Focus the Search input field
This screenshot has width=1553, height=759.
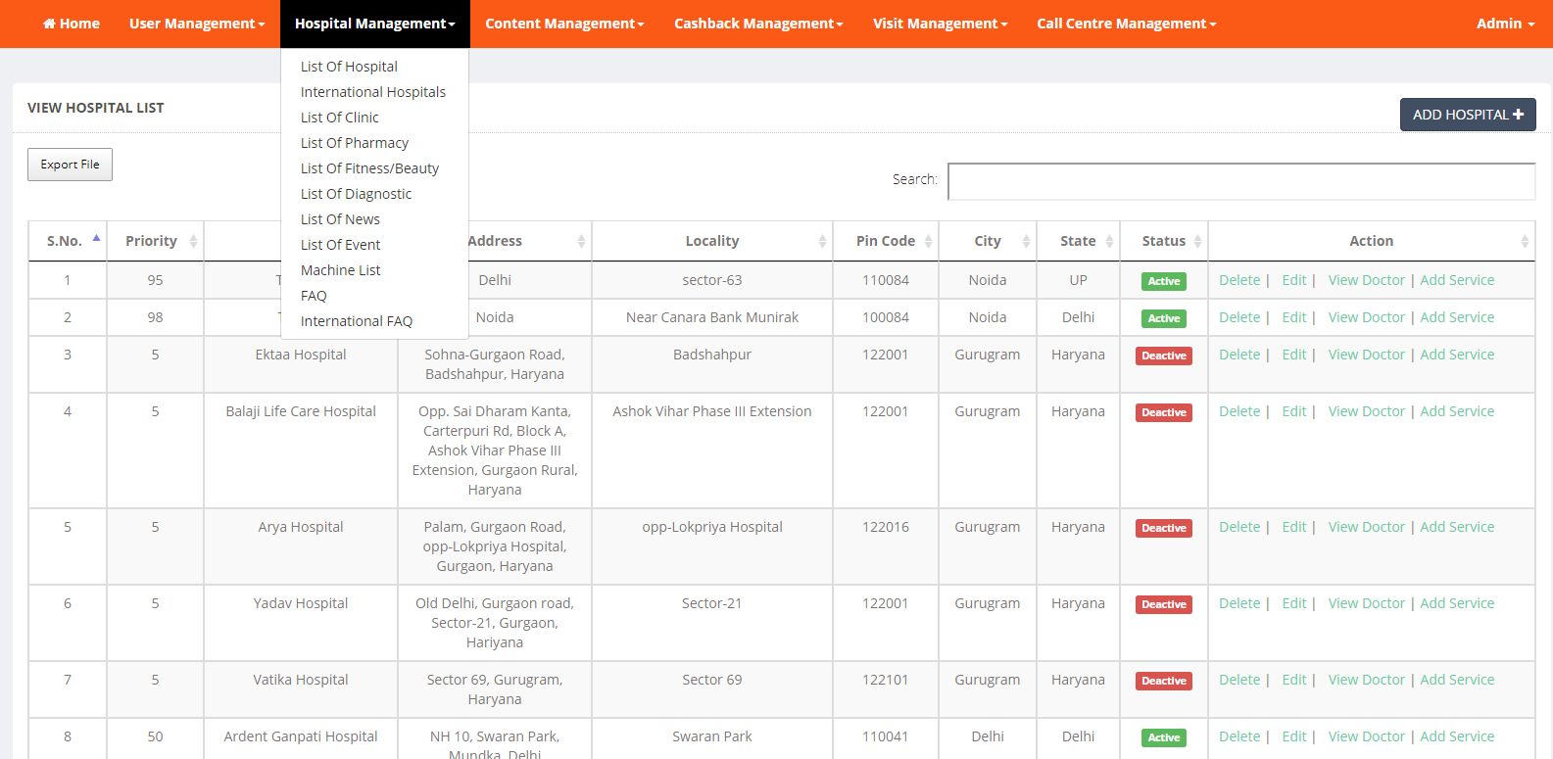click(x=1240, y=181)
